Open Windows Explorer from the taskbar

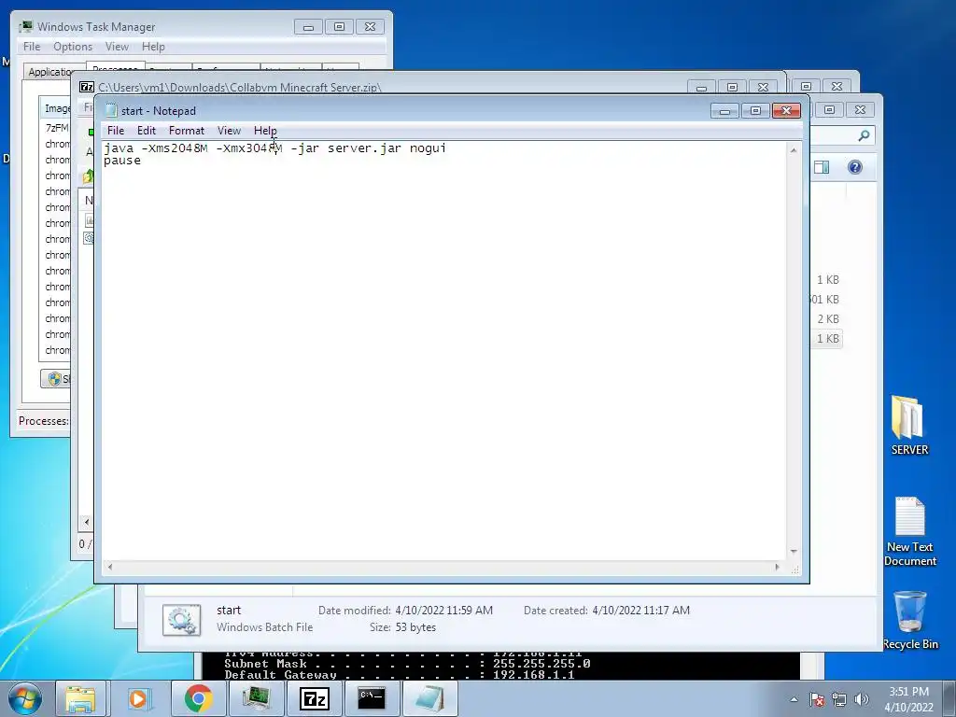click(x=80, y=698)
